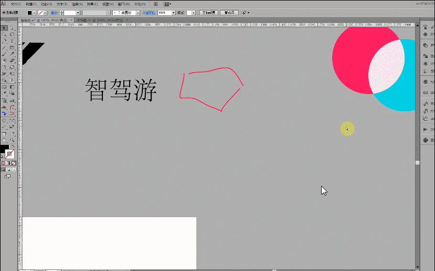Select the Free Transform tool

tap(12, 74)
